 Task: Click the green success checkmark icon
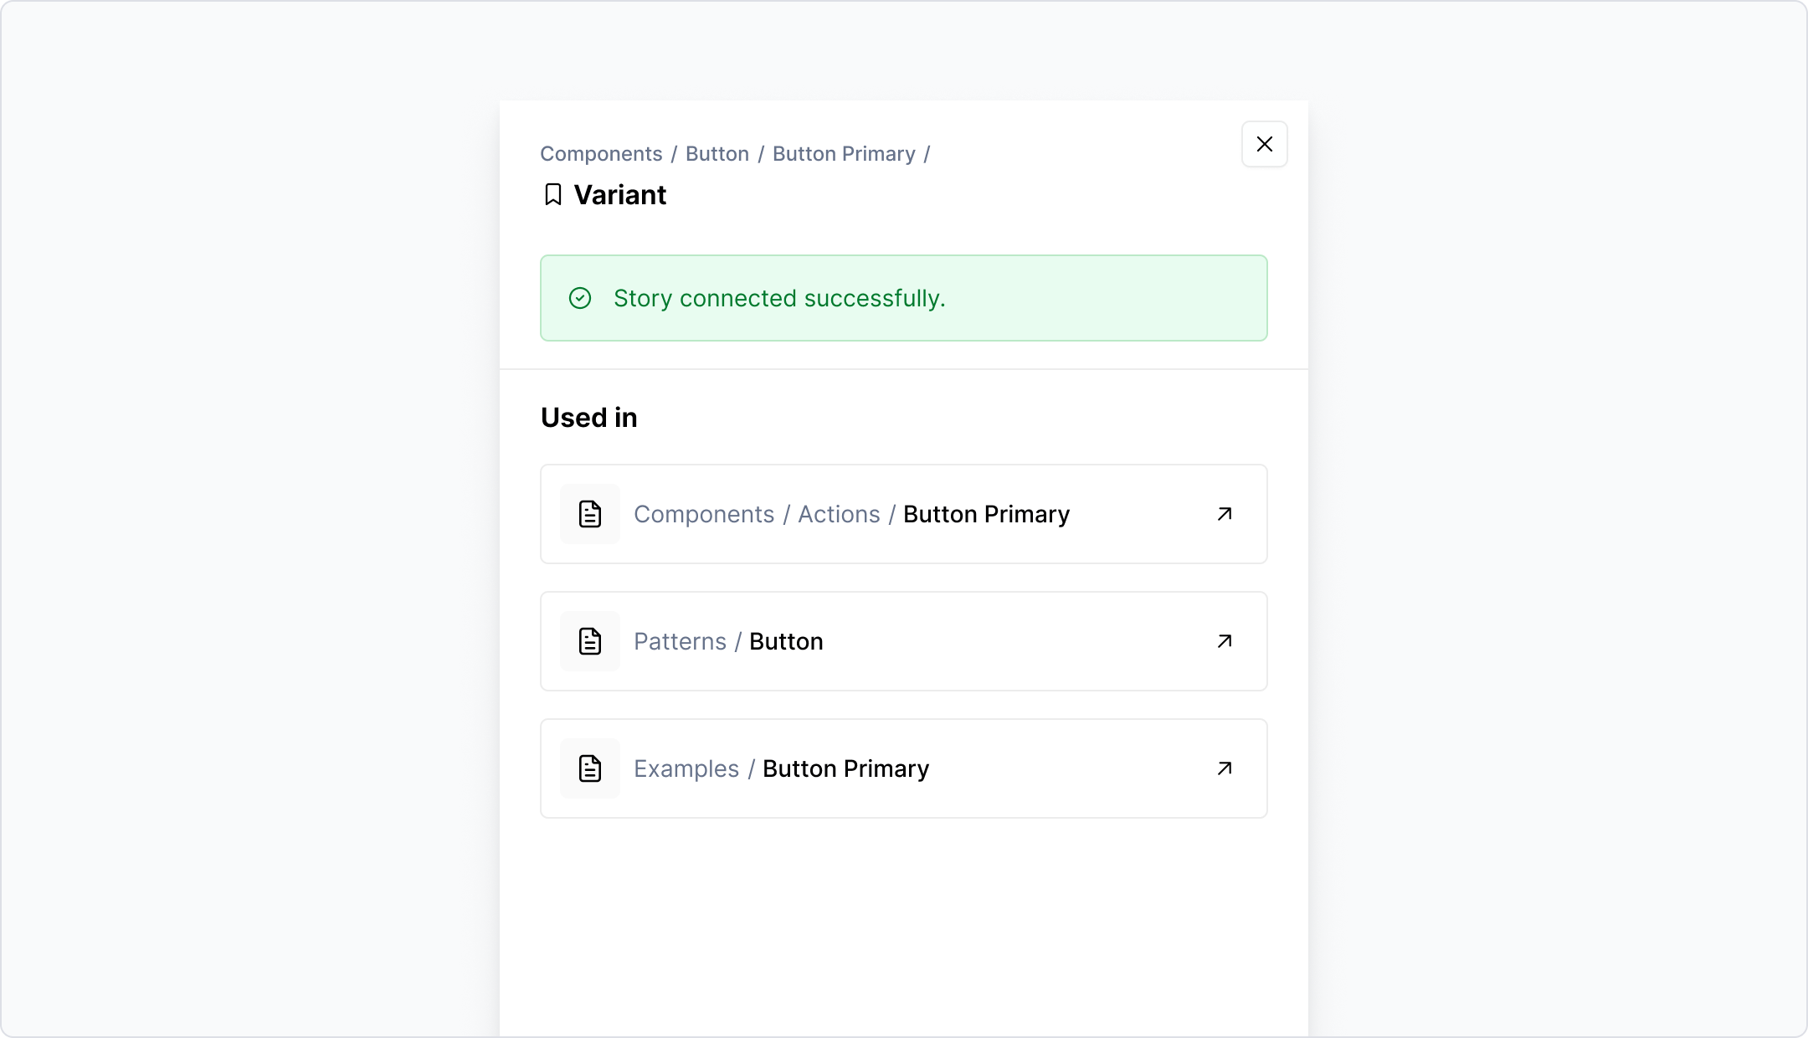[580, 298]
